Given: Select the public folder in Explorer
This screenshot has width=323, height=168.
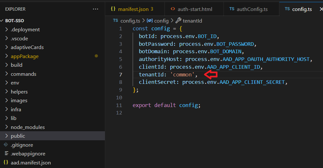Looking at the screenshot, I should [18, 136].
